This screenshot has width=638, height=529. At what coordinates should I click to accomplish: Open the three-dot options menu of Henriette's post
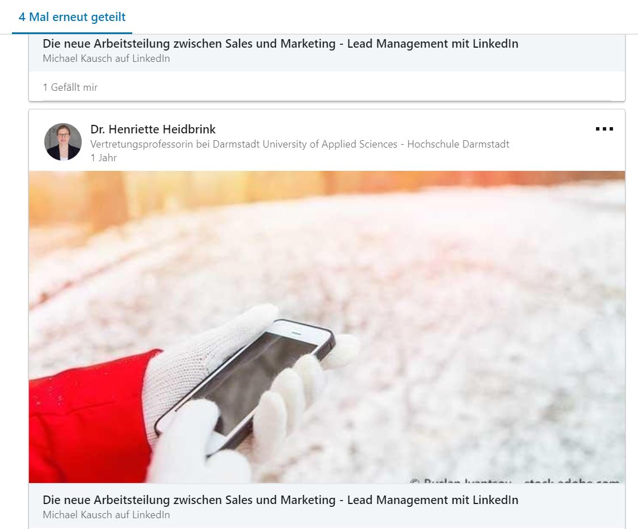coord(605,129)
